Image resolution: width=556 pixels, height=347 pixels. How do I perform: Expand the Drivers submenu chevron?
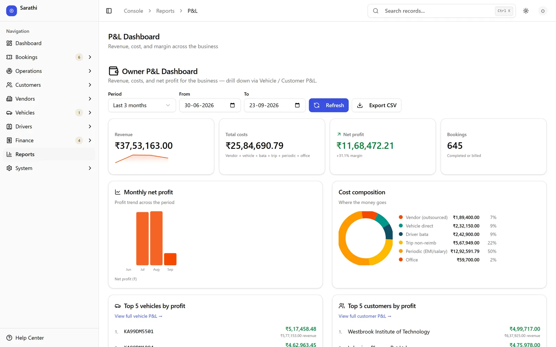click(x=90, y=126)
